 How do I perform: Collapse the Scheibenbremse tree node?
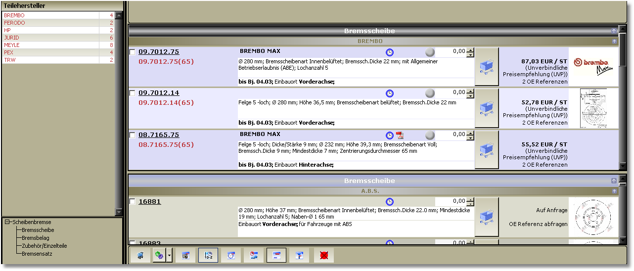7,223
